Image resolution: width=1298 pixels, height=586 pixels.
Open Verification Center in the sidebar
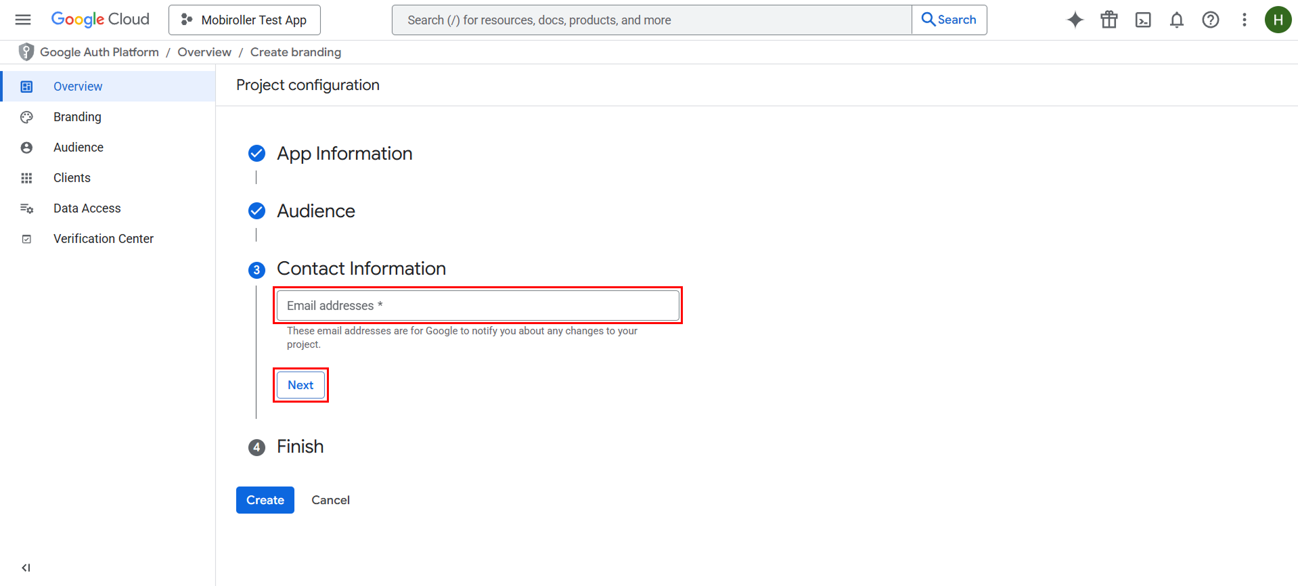(x=108, y=239)
